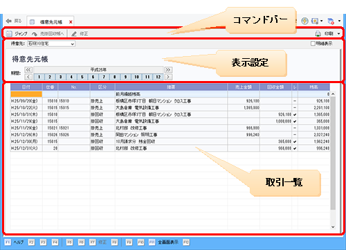Click the window-with-star icon at top right

[x=315, y=21]
